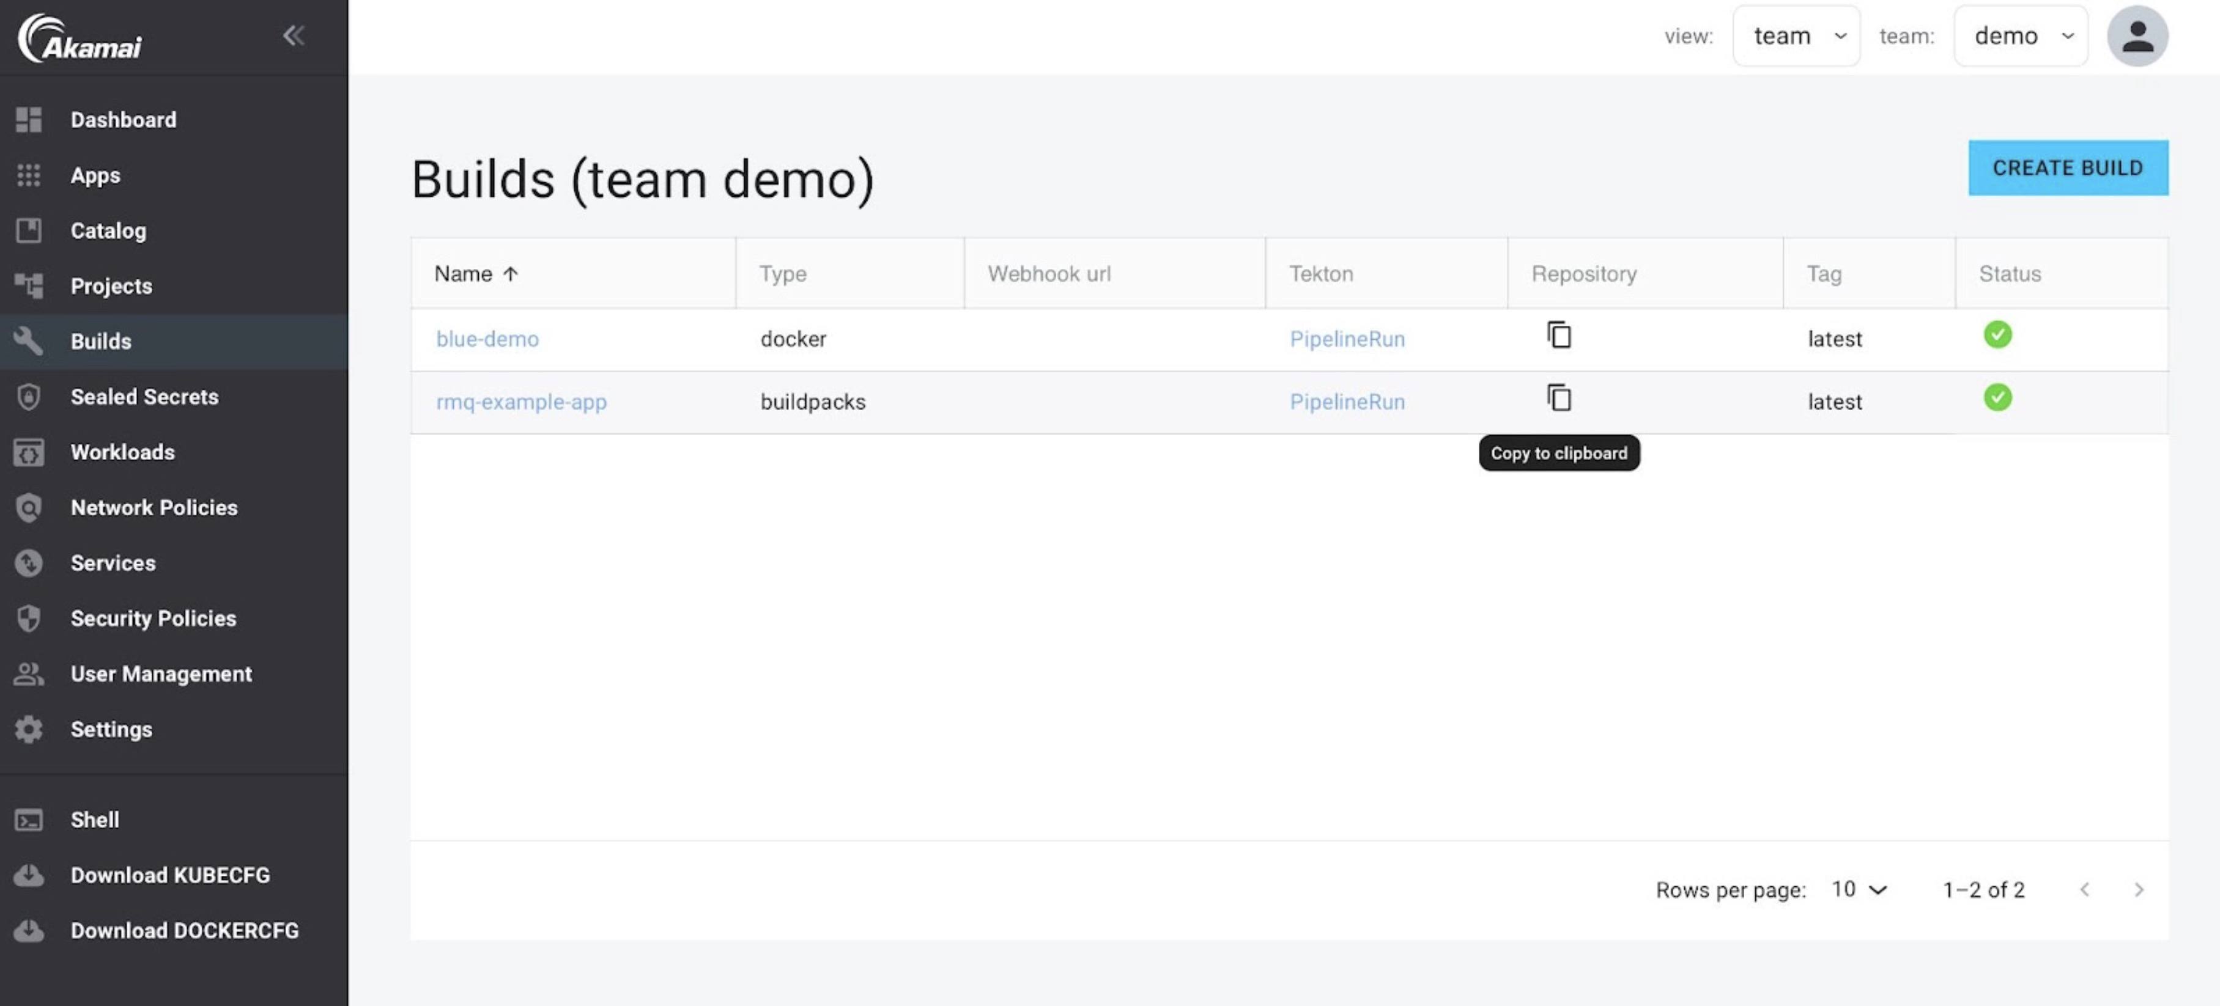Image resolution: width=2220 pixels, height=1006 pixels.
Task: Click the Sealed Secrets shield icon
Action: pos(29,396)
